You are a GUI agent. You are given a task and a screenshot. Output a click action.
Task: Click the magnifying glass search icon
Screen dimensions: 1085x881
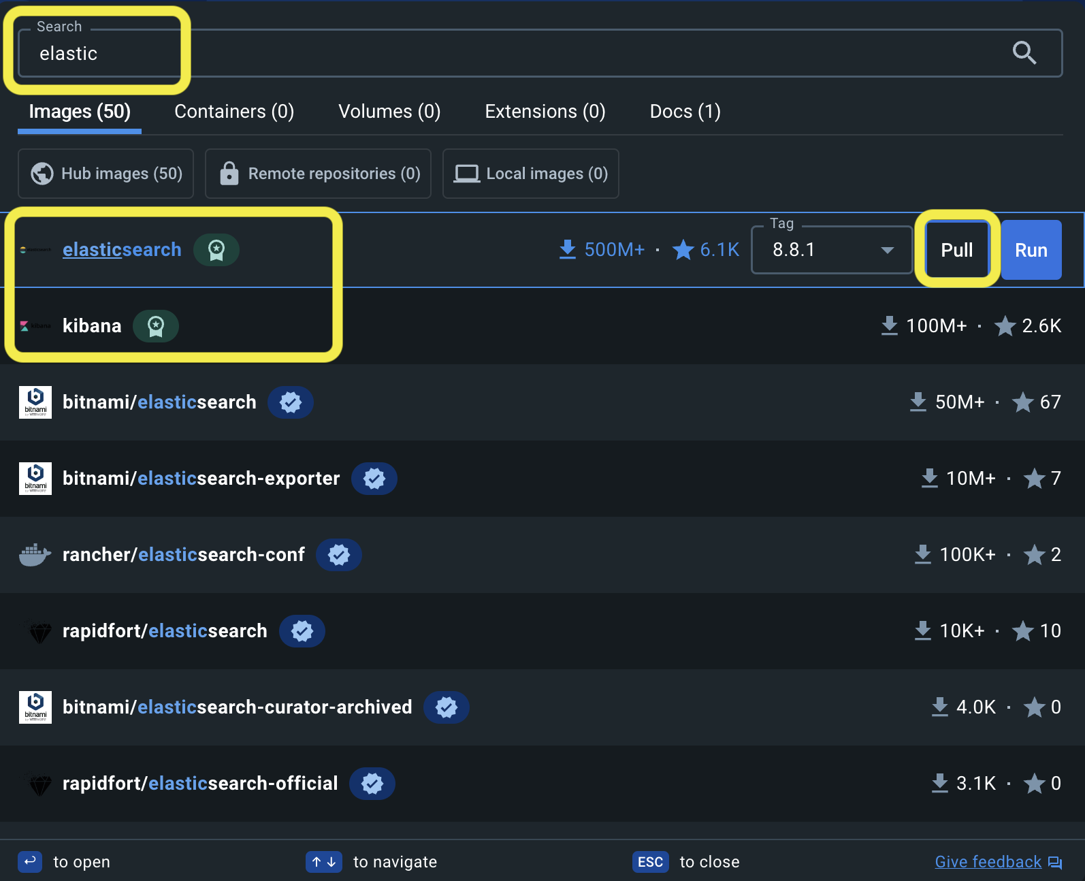(1024, 52)
